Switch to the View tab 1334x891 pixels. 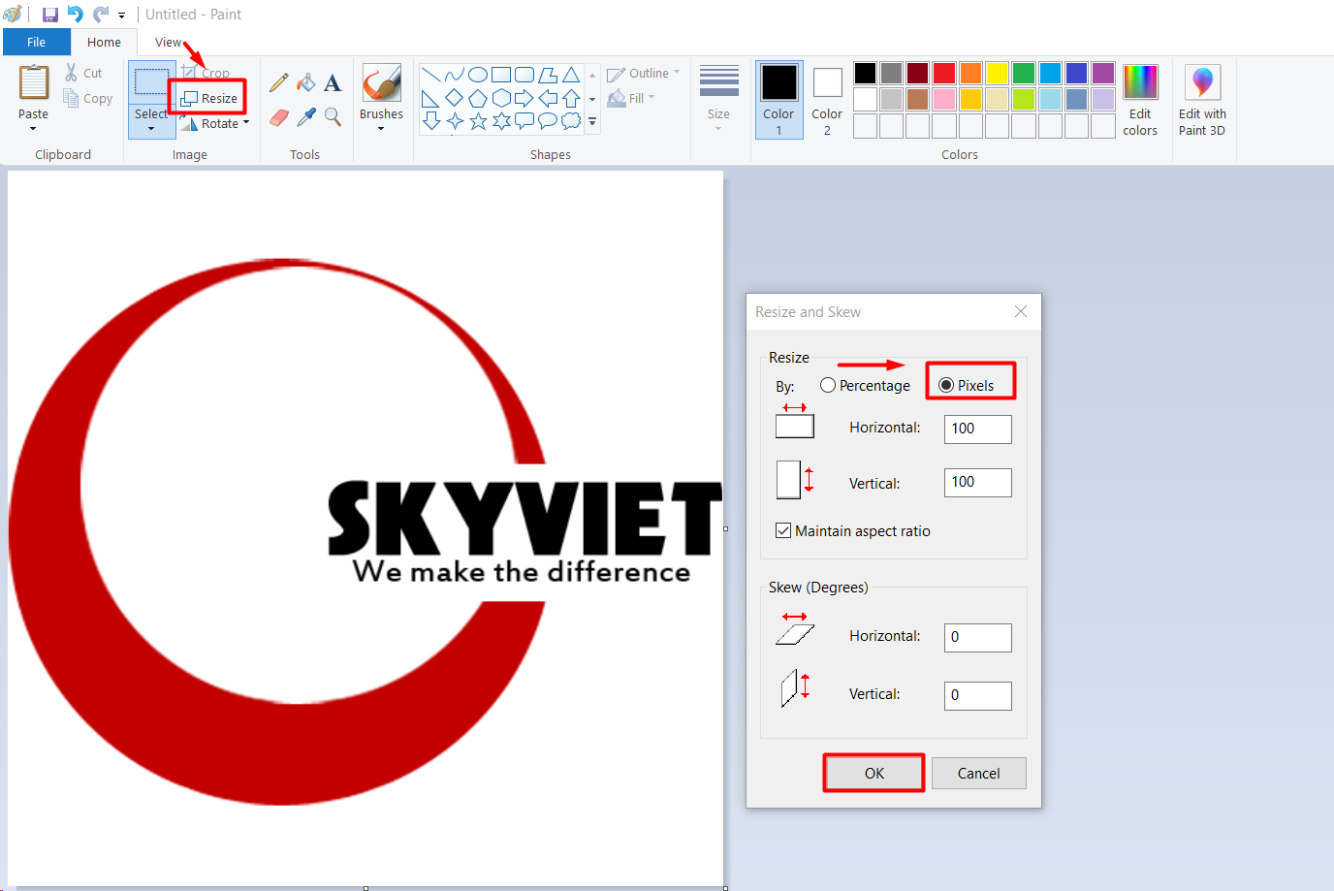pyautogui.click(x=168, y=42)
